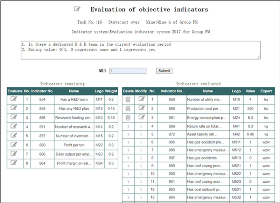
Task: Open evaluation for 'Has any R&D plan'
Action: (x=14, y=108)
